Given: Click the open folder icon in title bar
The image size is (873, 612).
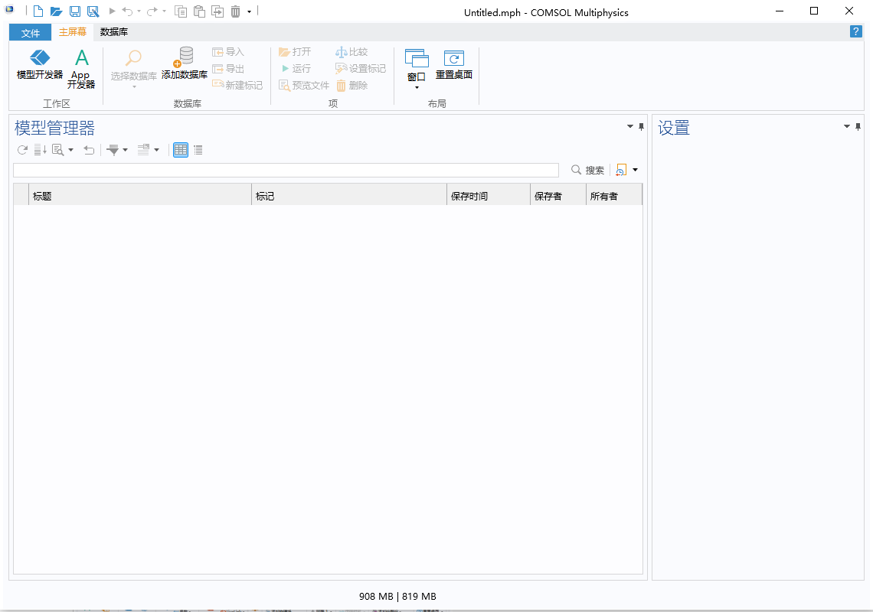Looking at the screenshot, I should click(56, 11).
